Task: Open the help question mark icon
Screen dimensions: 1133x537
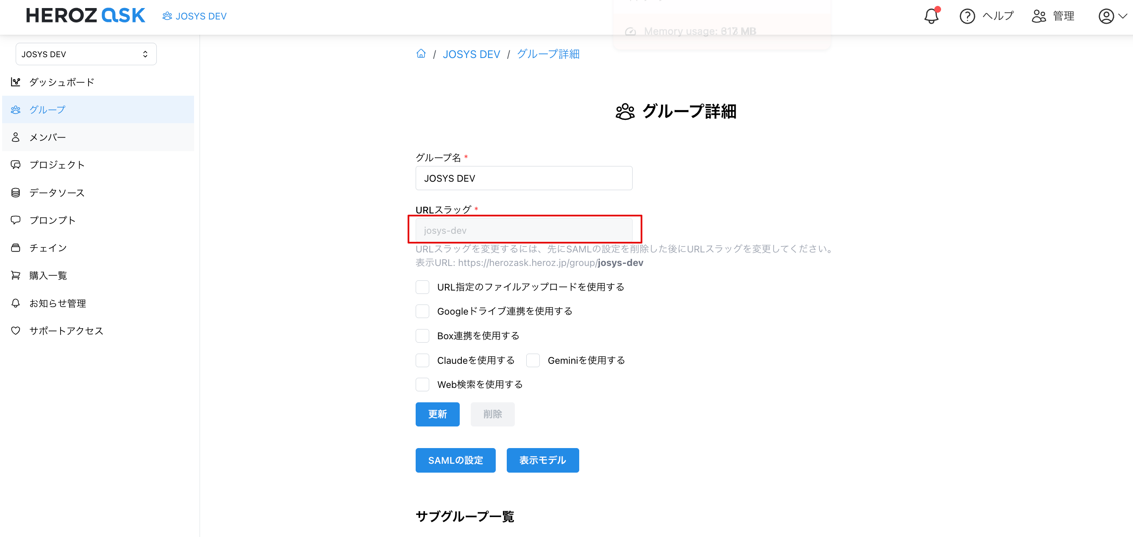Action: [x=967, y=16]
